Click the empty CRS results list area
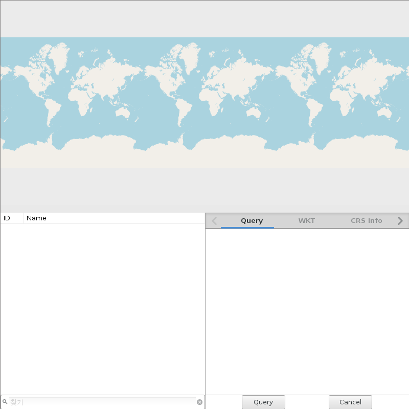Screen dimensions: 409x409 click(102, 307)
